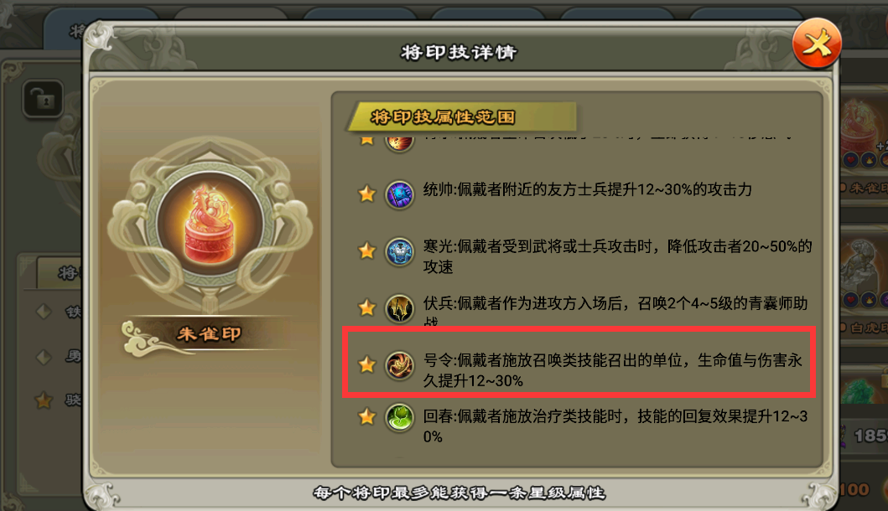Tap the 朱雀印 seal emblem image
Screen dimensions: 888x511
pos(210,226)
